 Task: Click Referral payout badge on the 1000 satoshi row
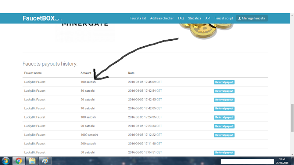[224, 135]
